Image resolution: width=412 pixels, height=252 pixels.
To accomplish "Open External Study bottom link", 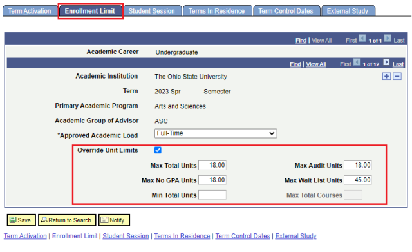I will 296,236.
